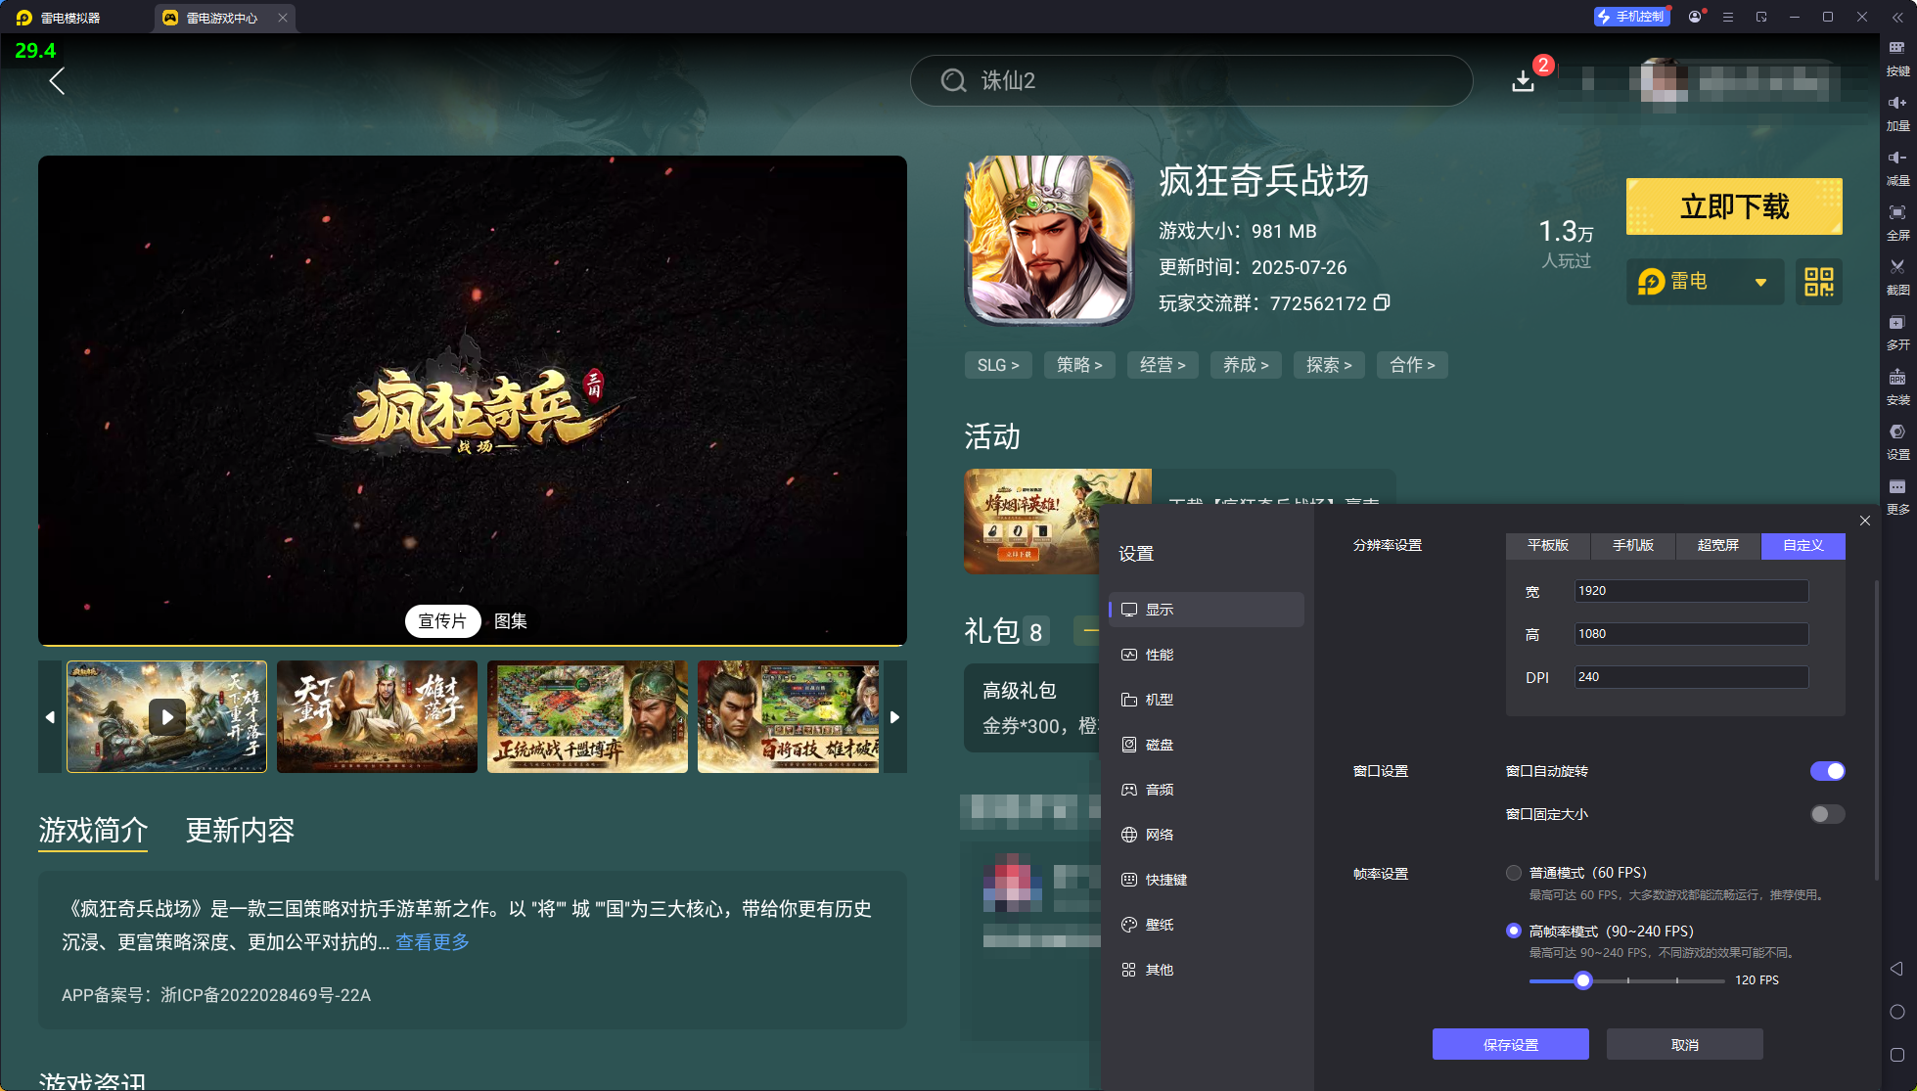Toggle 窗口自动旋转 auto rotate switch
The width and height of the screenshot is (1917, 1091).
pyautogui.click(x=1827, y=771)
